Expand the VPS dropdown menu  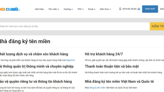point(80,9)
